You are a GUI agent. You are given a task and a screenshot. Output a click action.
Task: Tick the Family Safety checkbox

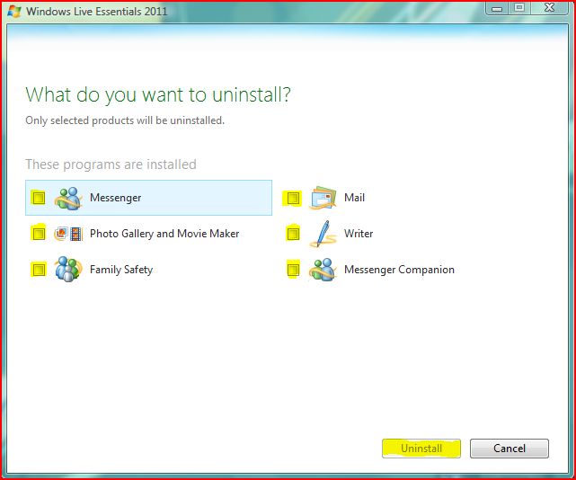click(39, 270)
